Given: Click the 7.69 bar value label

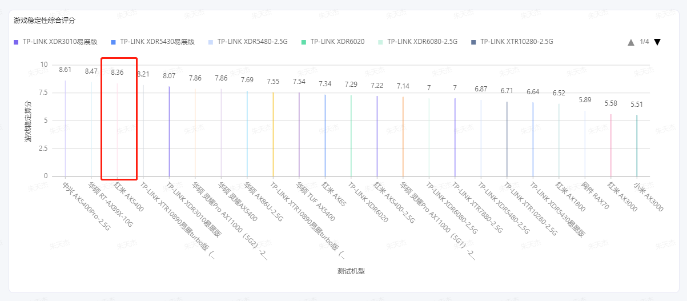Looking at the screenshot, I should [247, 80].
